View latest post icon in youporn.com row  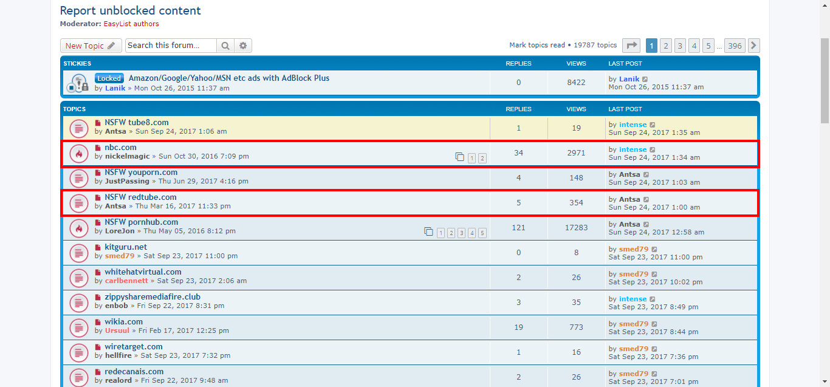tap(646, 175)
